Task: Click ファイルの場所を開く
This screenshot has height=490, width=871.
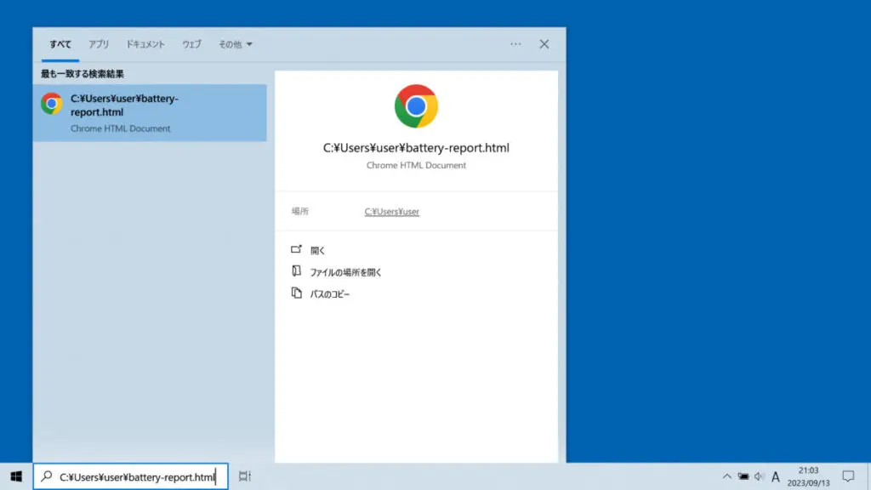Action: [345, 272]
